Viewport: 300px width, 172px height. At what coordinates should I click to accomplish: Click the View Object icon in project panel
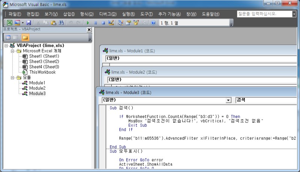point(15,37)
